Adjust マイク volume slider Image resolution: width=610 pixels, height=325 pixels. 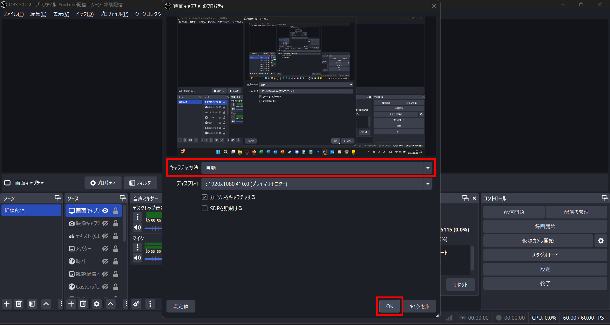(x=153, y=259)
